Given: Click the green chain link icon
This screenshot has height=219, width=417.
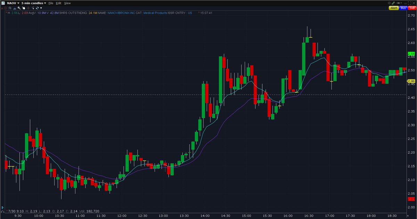Looking at the screenshot, I should pos(393,3).
